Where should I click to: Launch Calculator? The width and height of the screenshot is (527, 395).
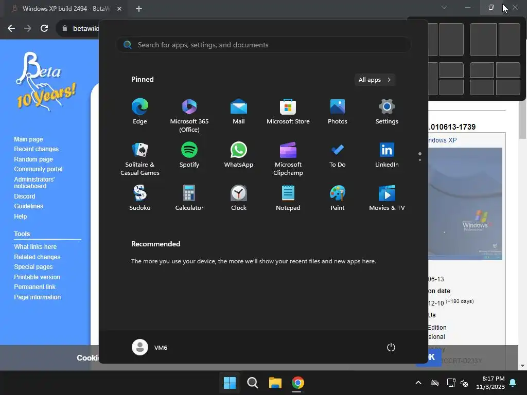click(189, 198)
